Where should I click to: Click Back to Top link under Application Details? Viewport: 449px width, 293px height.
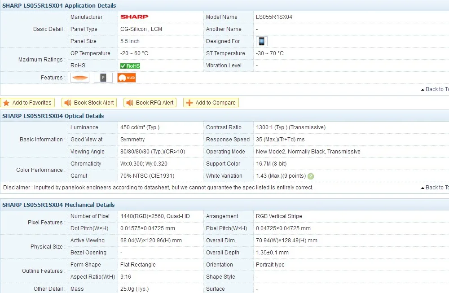click(435, 89)
